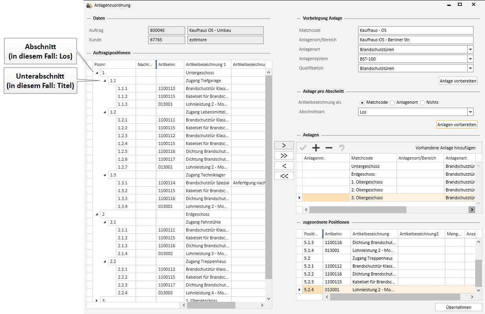The image size is (485, 314).
Task: Collapse tree node 1.1 Zugang Tiefgarage
Action: click(x=105, y=81)
